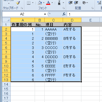This screenshot has width=102, height=102.
Task: Click the text orientation icon
Action: click(84, 3)
